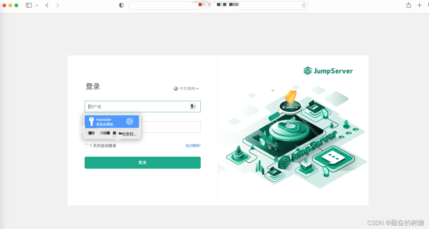The height and width of the screenshot is (229, 429).
Task: Click the key icon in autofill popup
Action: pos(91,121)
